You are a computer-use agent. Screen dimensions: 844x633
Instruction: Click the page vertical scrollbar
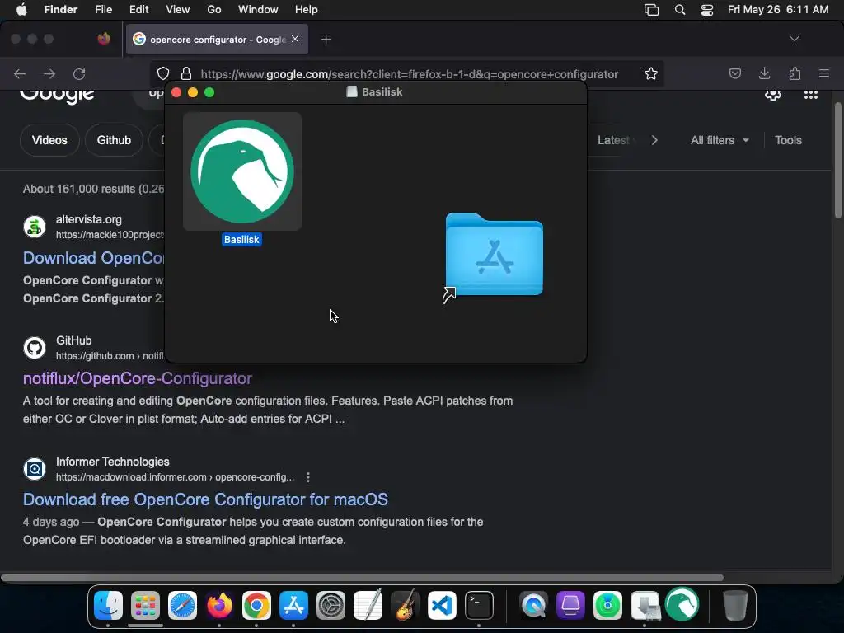(x=837, y=160)
